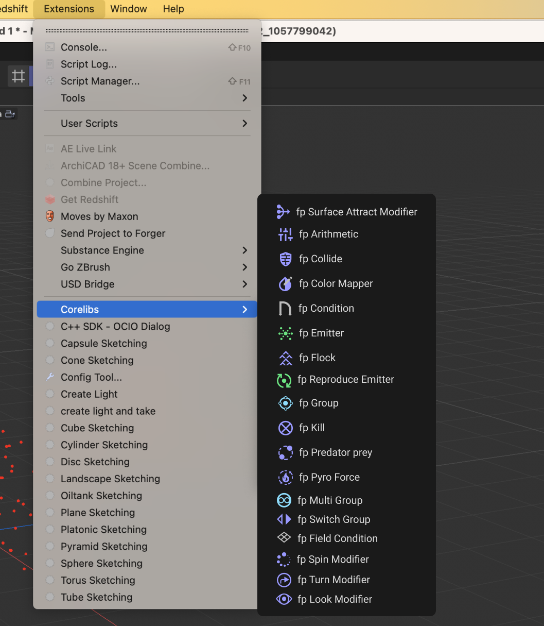
Task: Choose Sphere Sketching
Action: [147, 564]
